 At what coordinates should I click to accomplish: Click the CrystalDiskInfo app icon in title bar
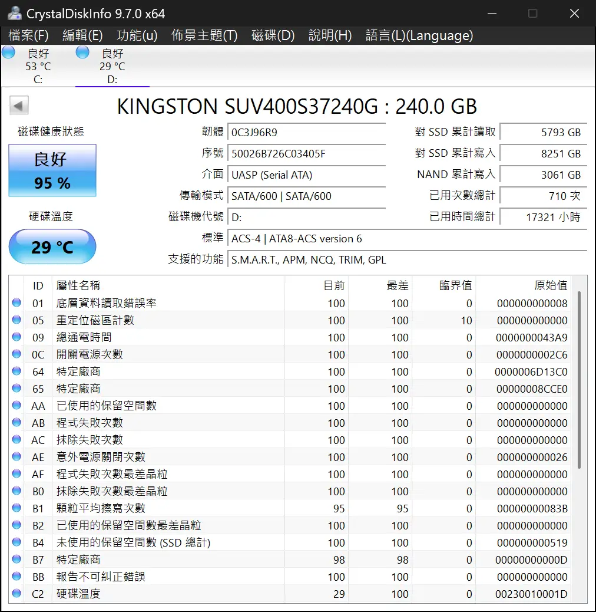tap(15, 14)
